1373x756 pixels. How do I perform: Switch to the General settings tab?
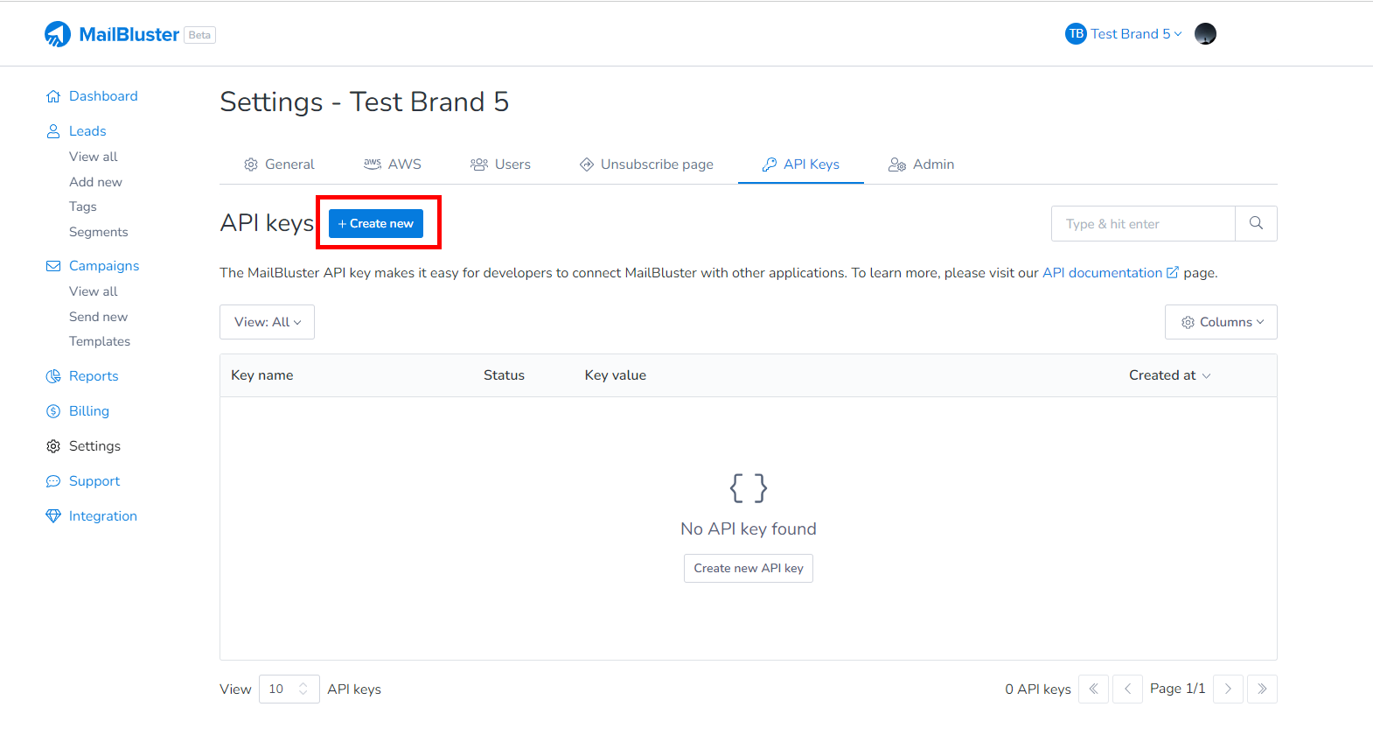[279, 164]
